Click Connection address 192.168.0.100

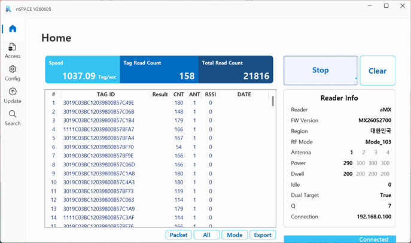[x=374, y=217]
